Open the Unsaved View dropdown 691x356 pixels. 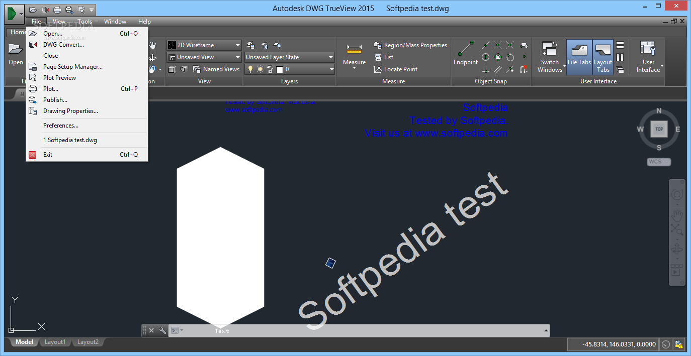click(x=204, y=57)
